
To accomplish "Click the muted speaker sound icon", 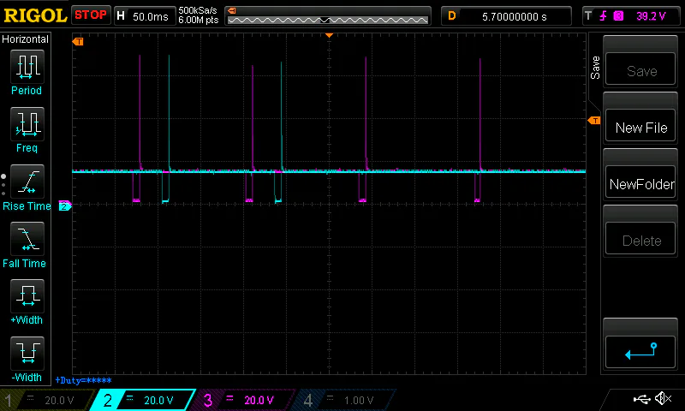I will [x=663, y=399].
